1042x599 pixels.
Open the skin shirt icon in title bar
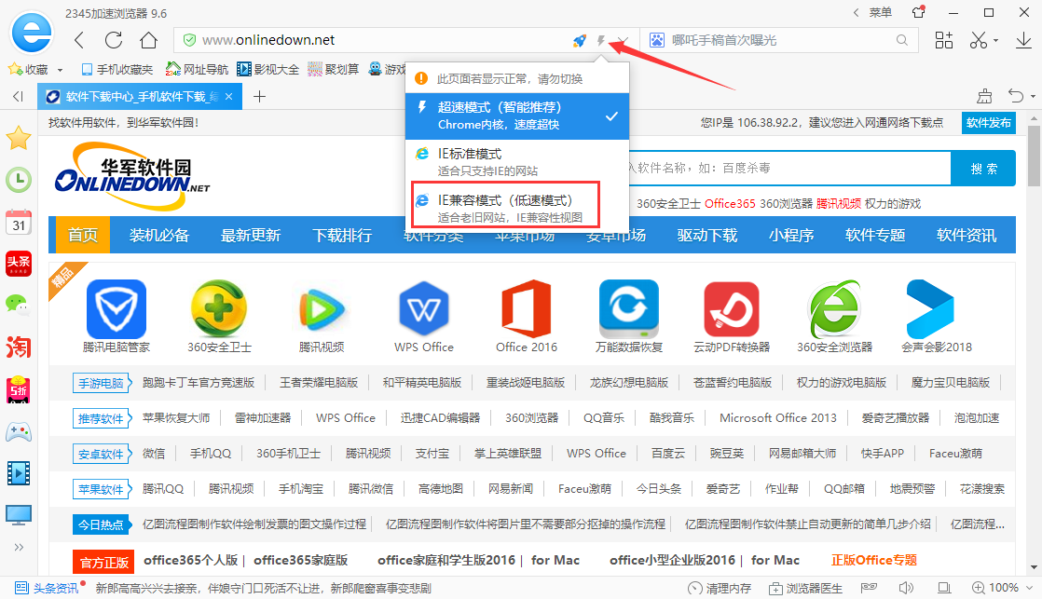918,12
